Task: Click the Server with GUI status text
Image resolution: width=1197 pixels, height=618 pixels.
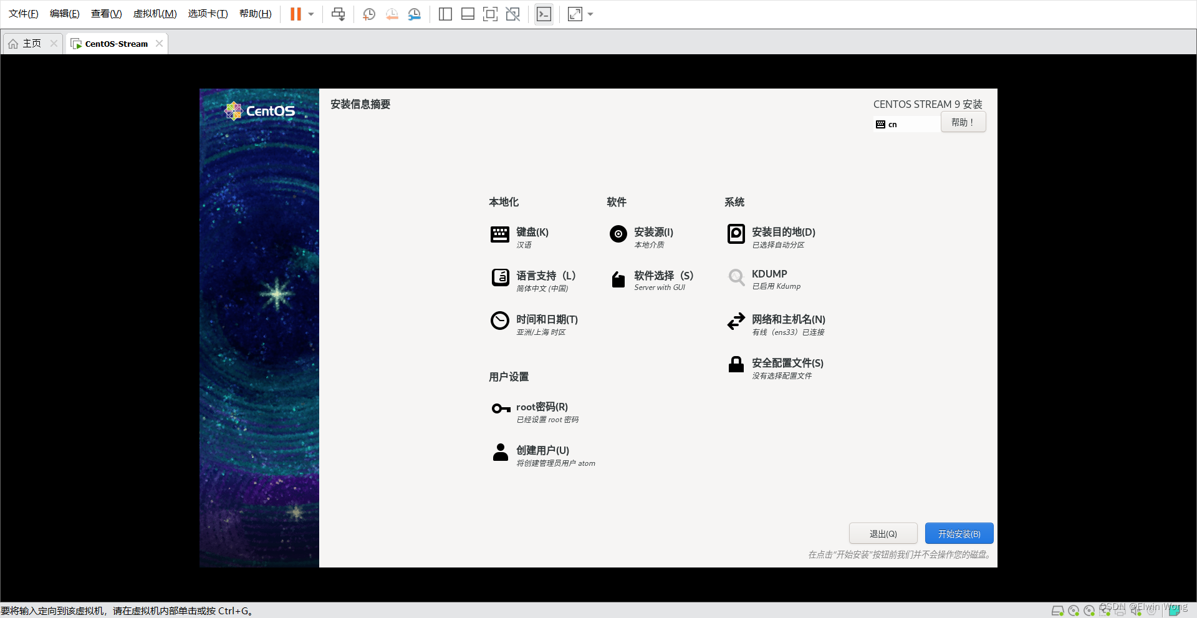Action: (x=660, y=287)
